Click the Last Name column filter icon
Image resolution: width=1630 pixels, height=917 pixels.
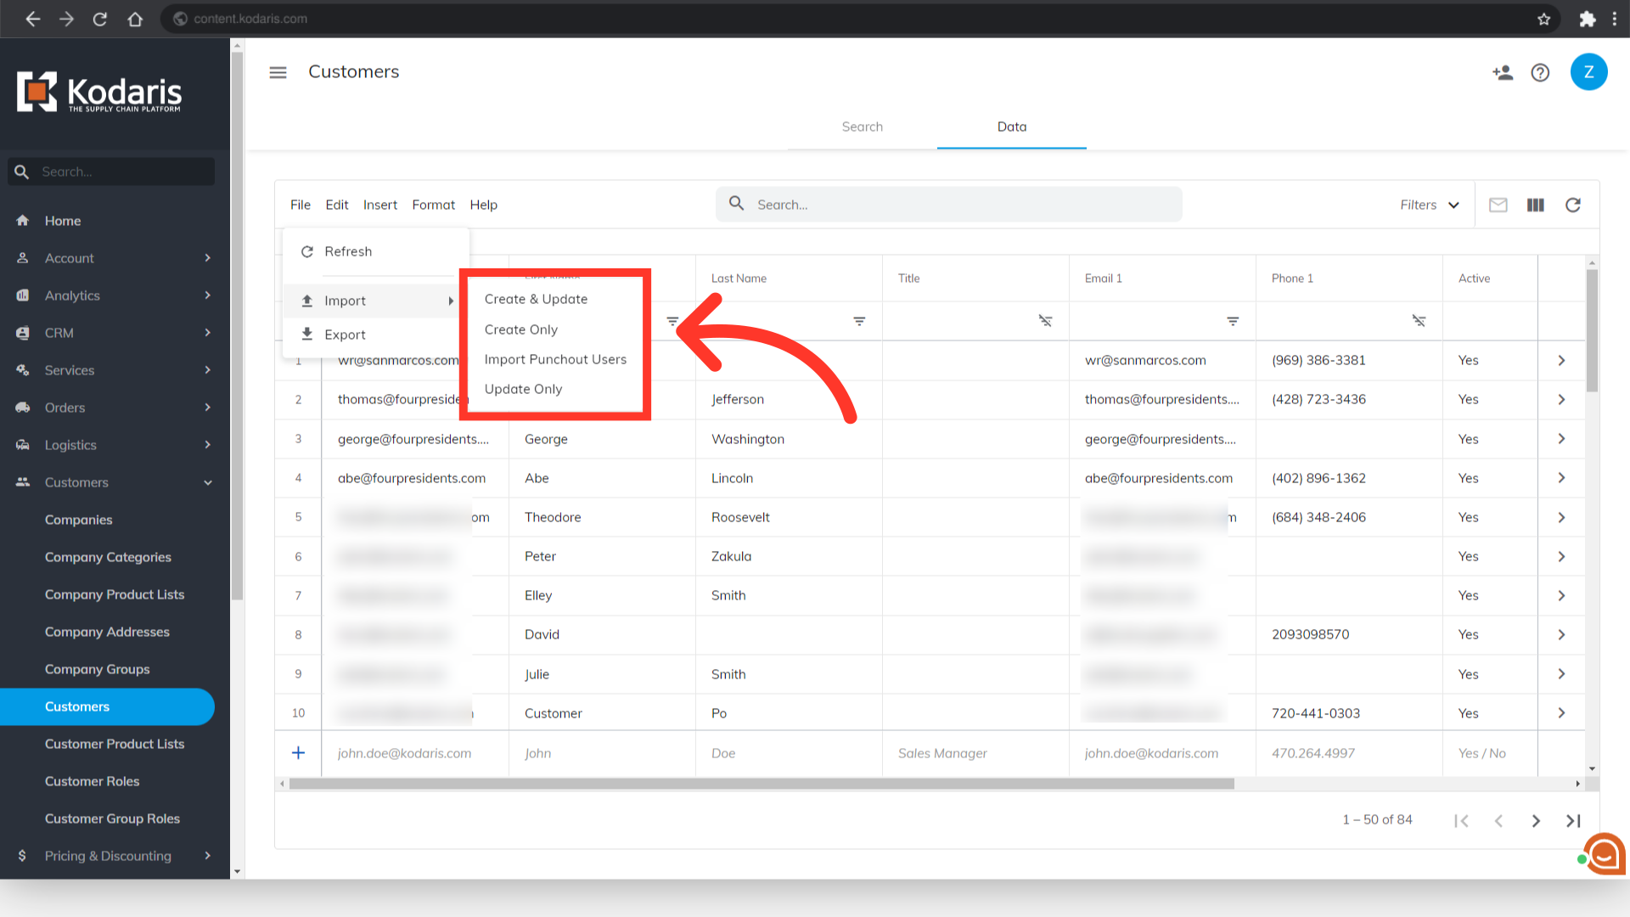pyautogui.click(x=859, y=321)
